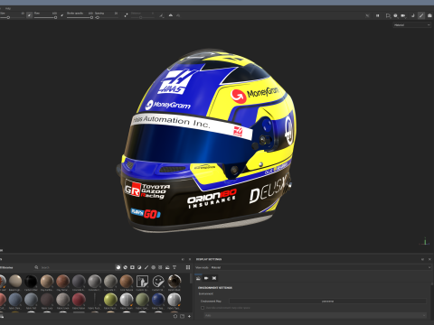Select the smiley face sticker asset
Screen dimensions: 434x325
click(x=158, y=282)
